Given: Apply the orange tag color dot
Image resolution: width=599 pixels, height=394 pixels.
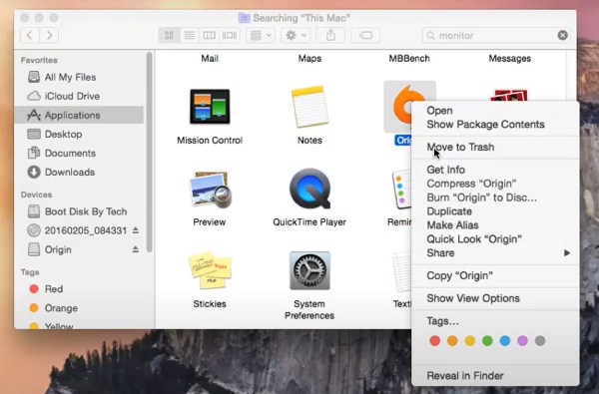Looking at the screenshot, I should [x=452, y=341].
